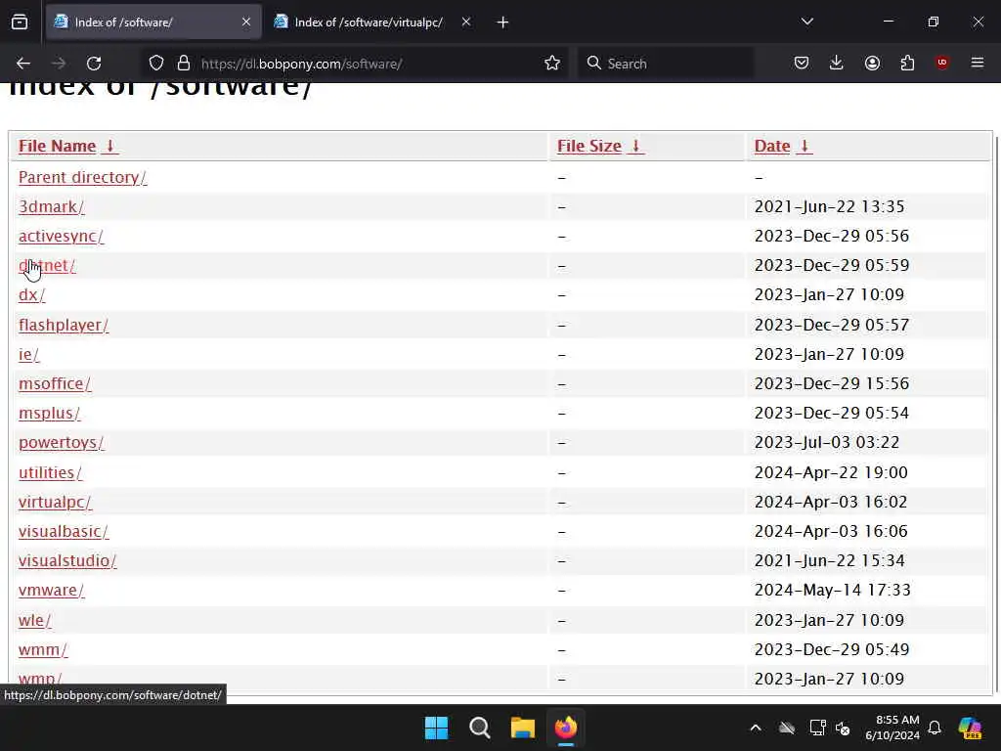Open the activesync folder
This screenshot has height=751, width=1001.
[61, 237]
